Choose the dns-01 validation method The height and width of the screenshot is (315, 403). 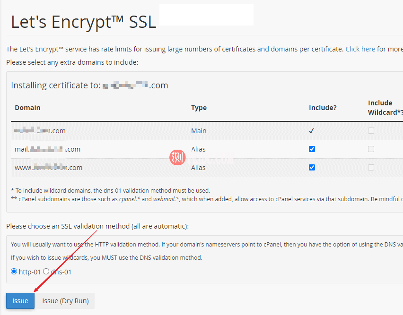46,272
